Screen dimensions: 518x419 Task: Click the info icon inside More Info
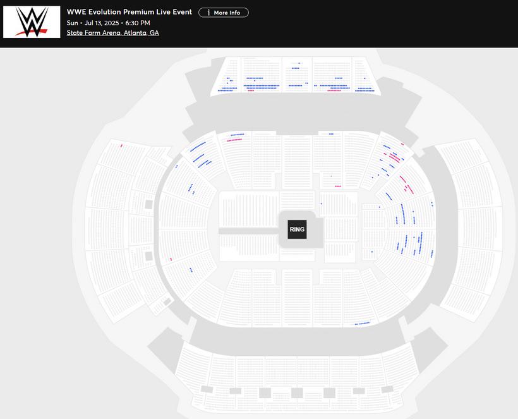[x=208, y=13]
